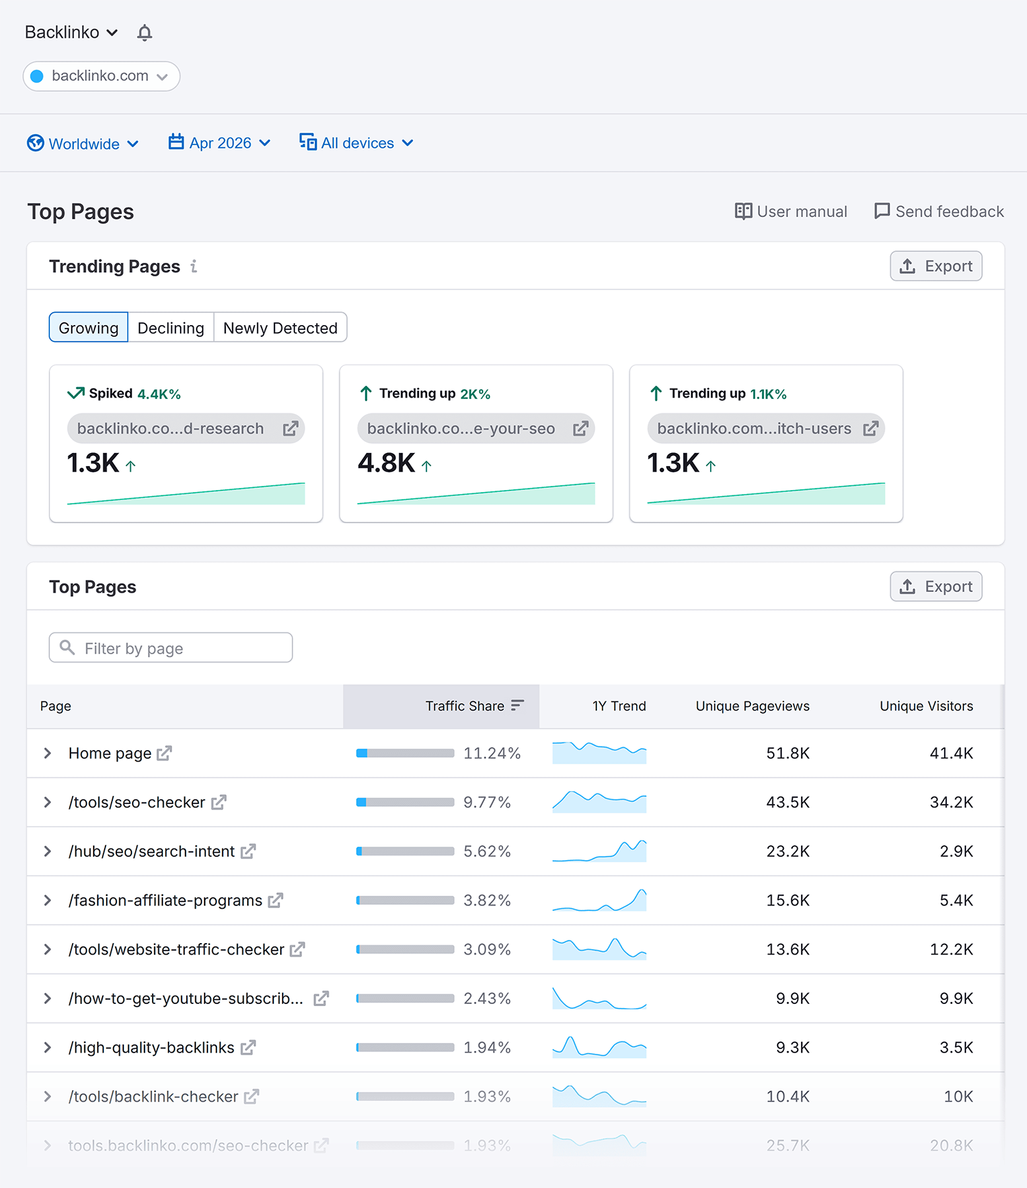Open the backlinko.com...itch-users page in new tab

(x=871, y=428)
